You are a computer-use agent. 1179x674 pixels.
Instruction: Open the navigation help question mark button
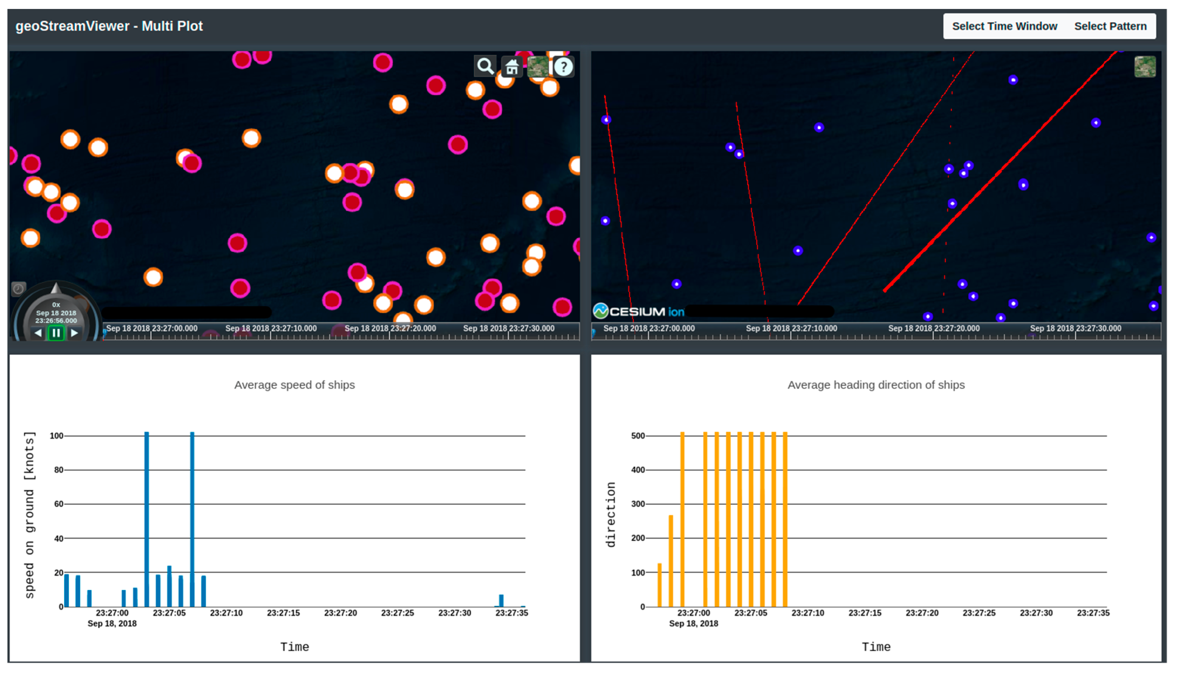(x=563, y=67)
